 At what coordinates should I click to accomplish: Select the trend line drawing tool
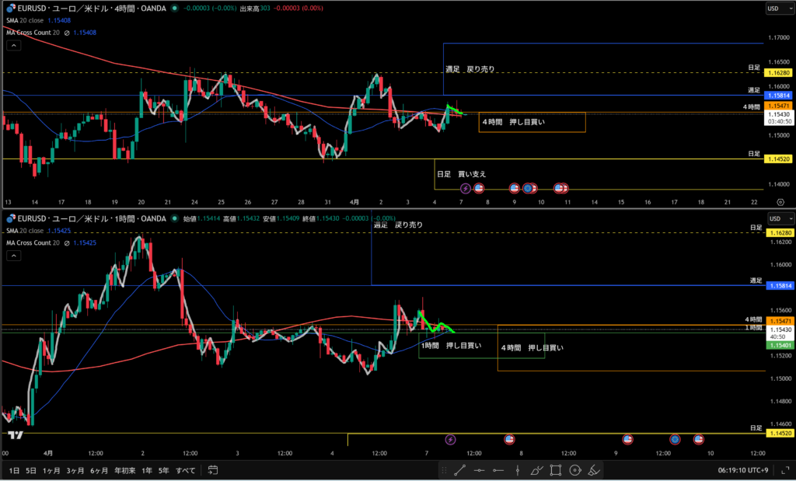459,470
